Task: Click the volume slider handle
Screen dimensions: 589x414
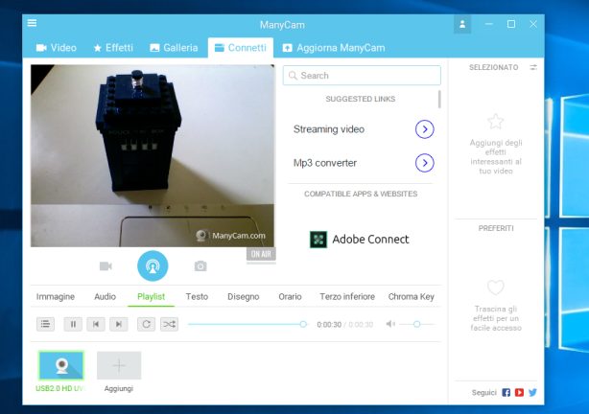Action: [x=416, y=324]
